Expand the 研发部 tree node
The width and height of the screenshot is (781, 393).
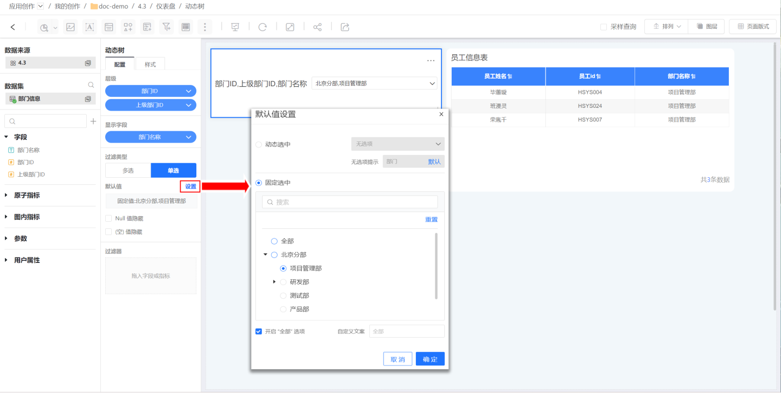click(x=274, y=282)
